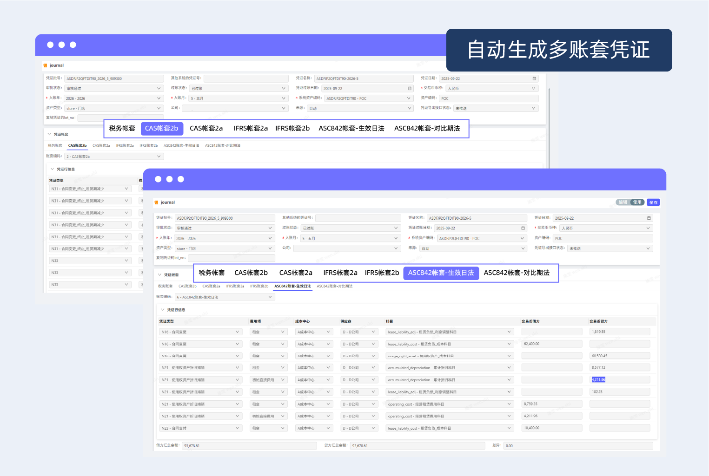The height and width of the screenshot is (476, 709).
Task: Switch to small ASC842账套-对比期法 tab in front window
Action: (335, 286)
